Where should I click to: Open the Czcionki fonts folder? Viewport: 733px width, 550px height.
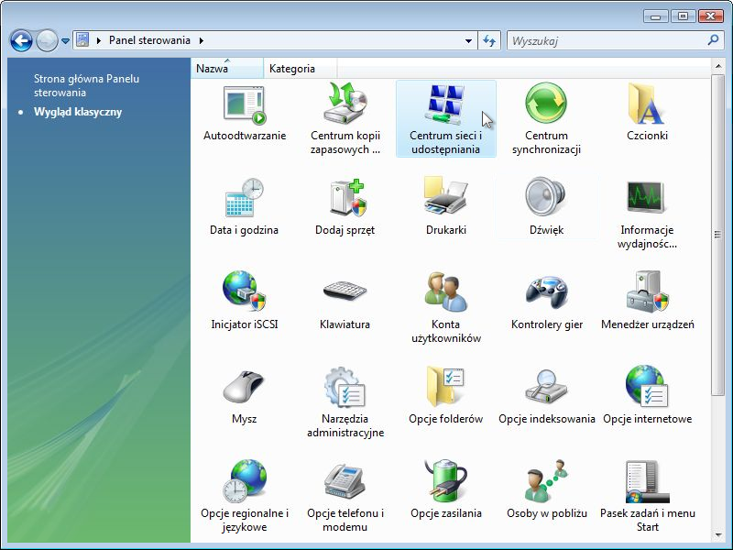coord(647,114)
